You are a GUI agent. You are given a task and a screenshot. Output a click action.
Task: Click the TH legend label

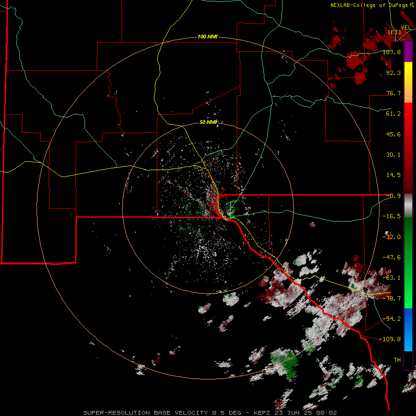pyautogui.click(x=397, y=360)
